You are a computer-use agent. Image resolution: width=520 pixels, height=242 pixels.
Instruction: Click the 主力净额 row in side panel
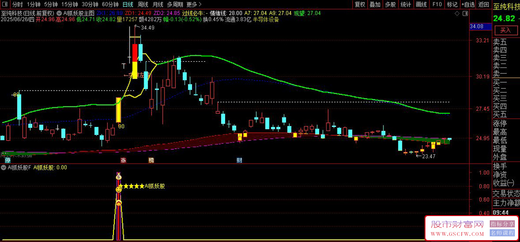click(x=506, y=203)
